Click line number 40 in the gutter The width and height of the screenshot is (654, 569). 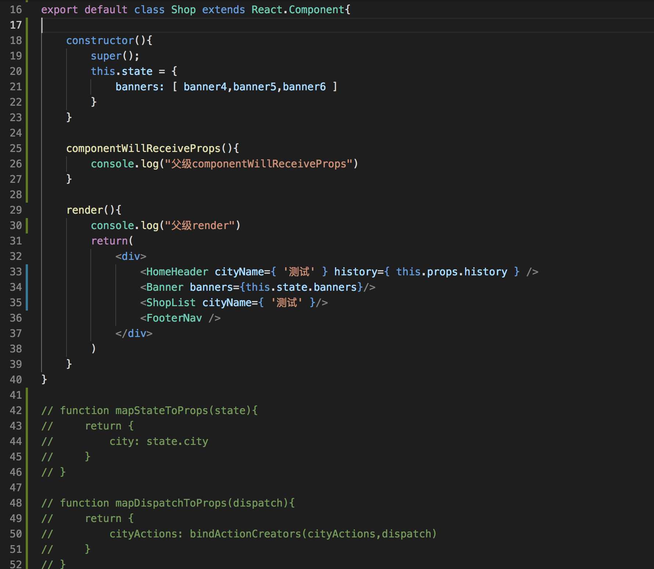click(16, 380)
